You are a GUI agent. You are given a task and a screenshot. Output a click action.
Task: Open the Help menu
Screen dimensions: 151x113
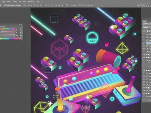(x=37, y=2)
